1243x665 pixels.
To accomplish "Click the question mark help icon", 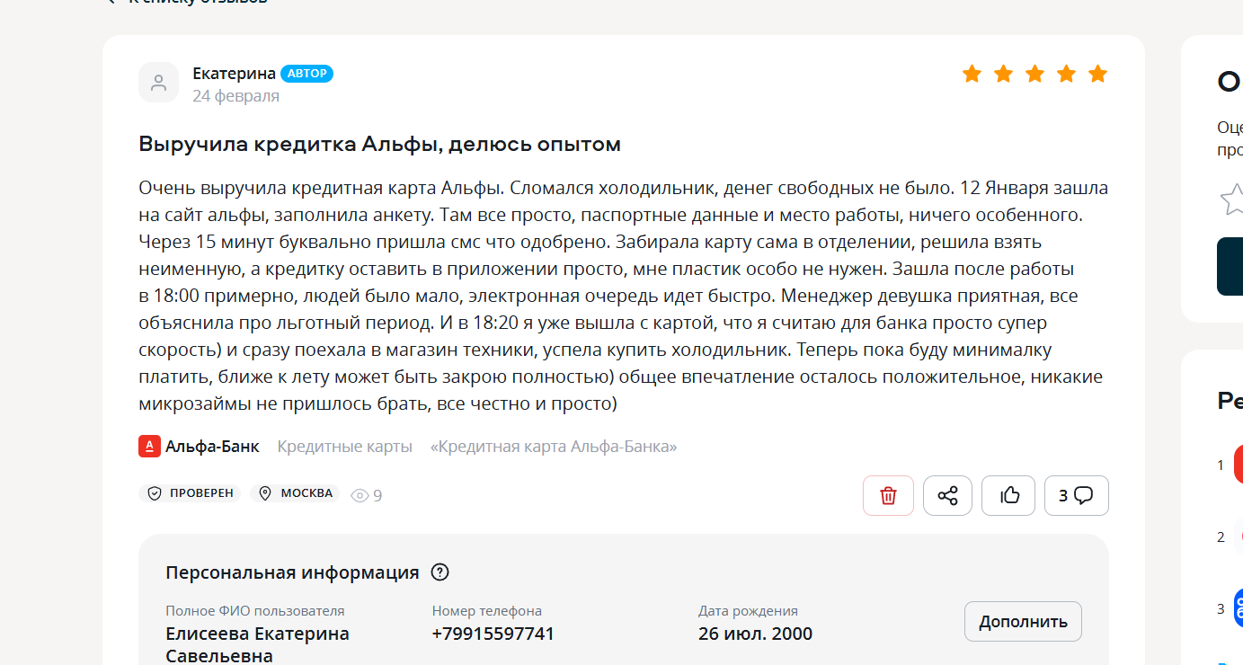I will [440, 572].
